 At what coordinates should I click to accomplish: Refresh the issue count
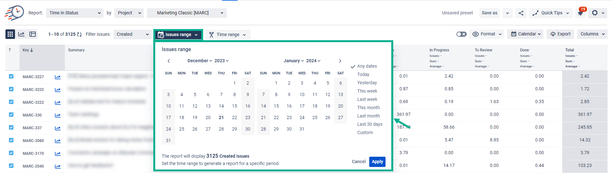[79, 34]
